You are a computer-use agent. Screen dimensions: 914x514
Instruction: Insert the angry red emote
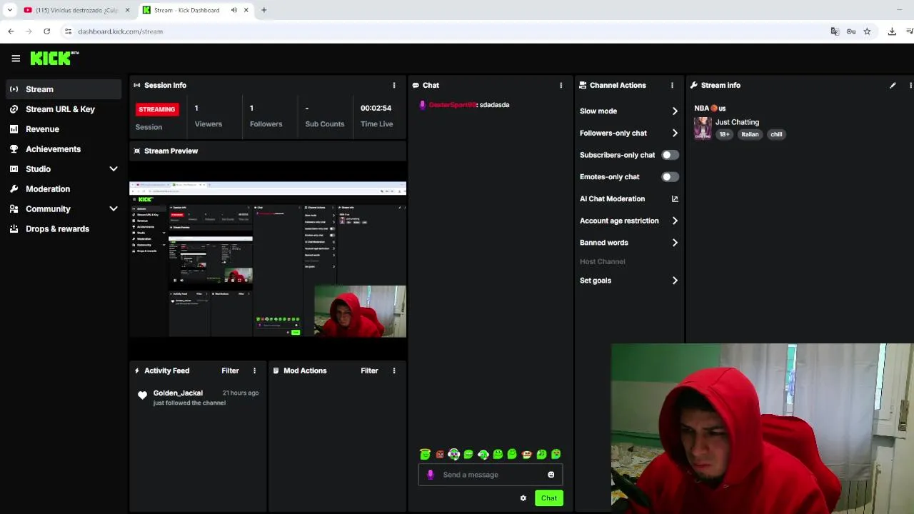click(x=440, y=454)
